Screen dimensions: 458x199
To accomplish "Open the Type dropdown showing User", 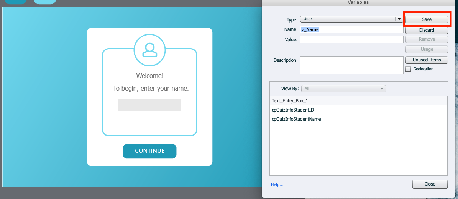I will click(x=351, y=19).
